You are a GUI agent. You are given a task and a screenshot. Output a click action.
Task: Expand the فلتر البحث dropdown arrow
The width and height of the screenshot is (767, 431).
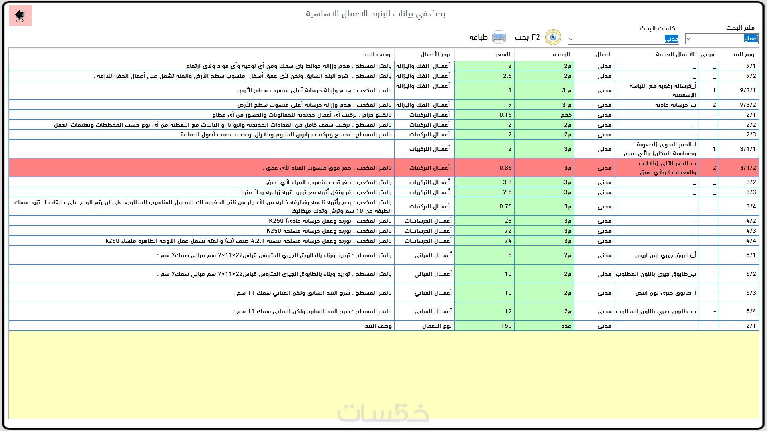(x=688, y=39)
